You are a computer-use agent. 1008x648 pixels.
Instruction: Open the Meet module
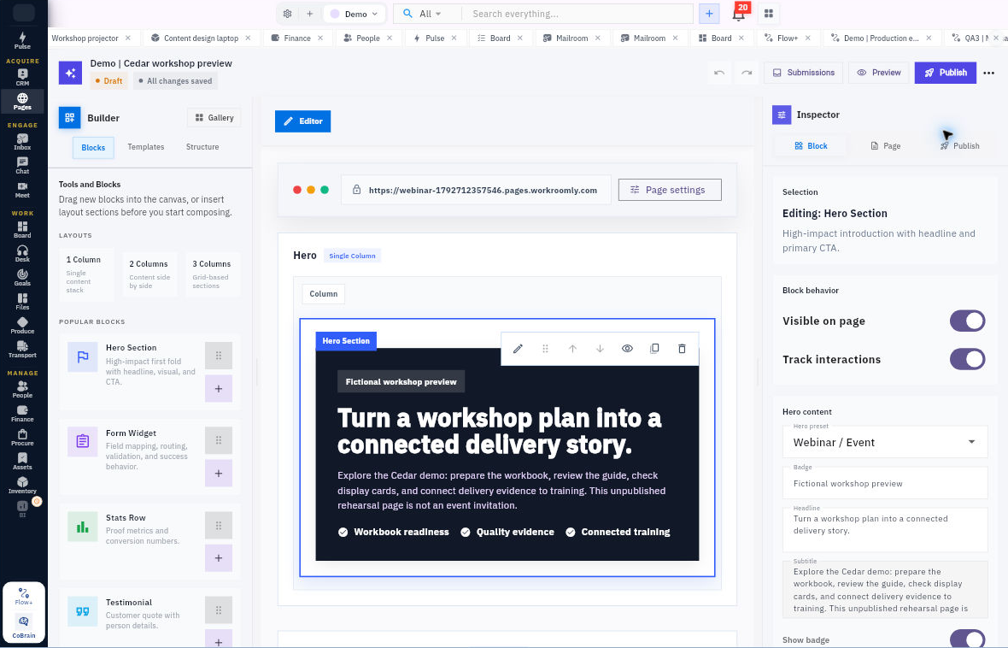[22, 190]
